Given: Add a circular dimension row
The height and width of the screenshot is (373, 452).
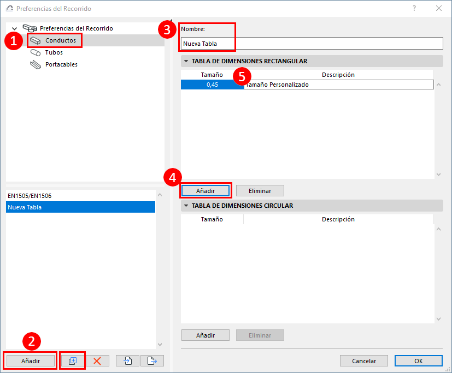Looking at the screenshot, I should pos(206,335).
